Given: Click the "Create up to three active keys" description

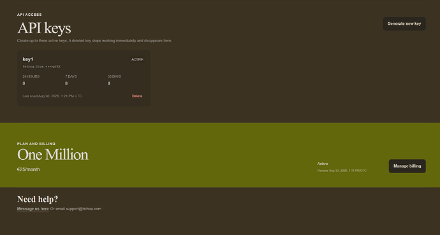Looking at the screenshot, I should tap(94, 41).
